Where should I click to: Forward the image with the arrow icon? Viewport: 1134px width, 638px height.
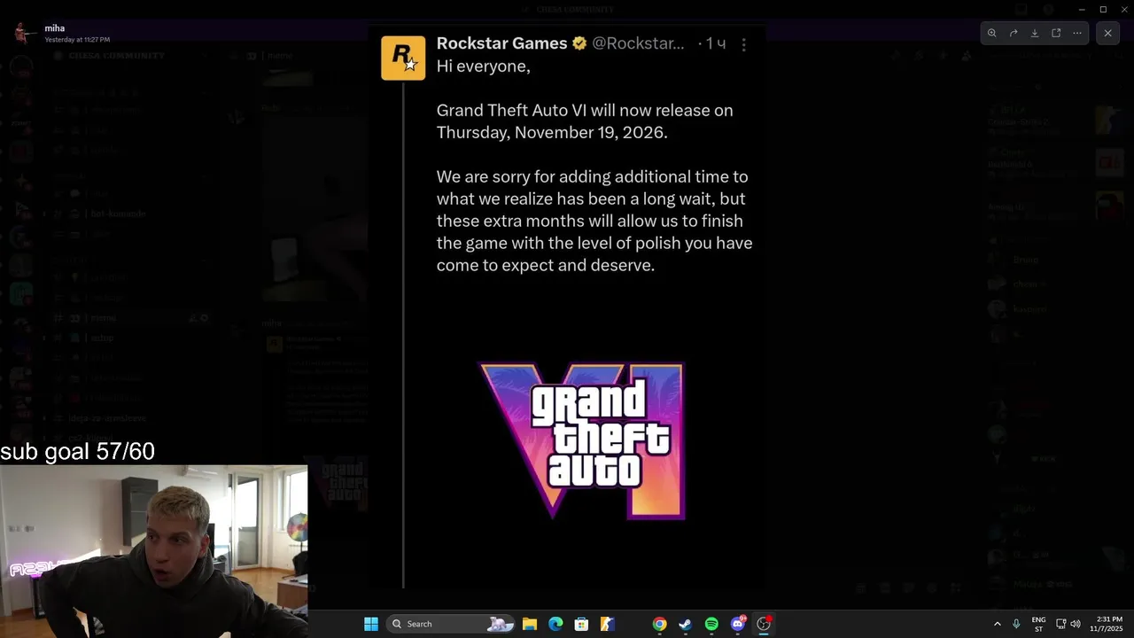[1014, 33]
